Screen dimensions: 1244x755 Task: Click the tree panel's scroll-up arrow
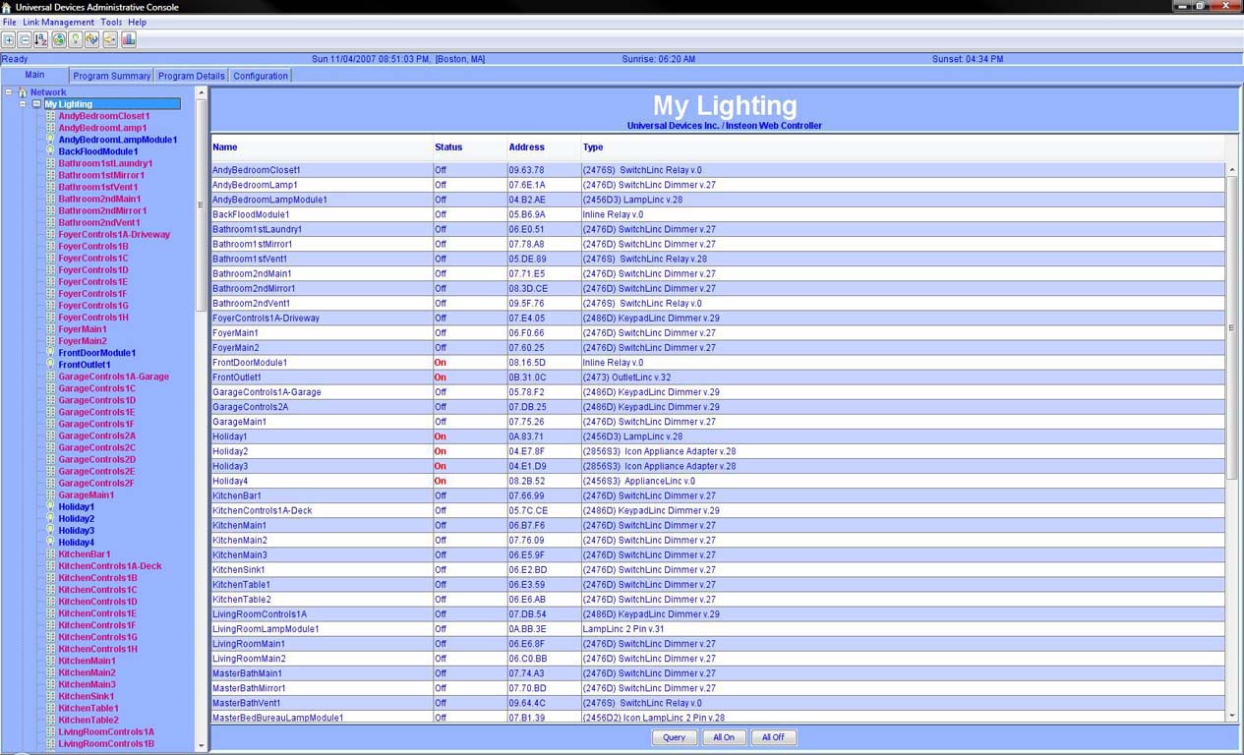pyautogui.click(x=202, y=93)
